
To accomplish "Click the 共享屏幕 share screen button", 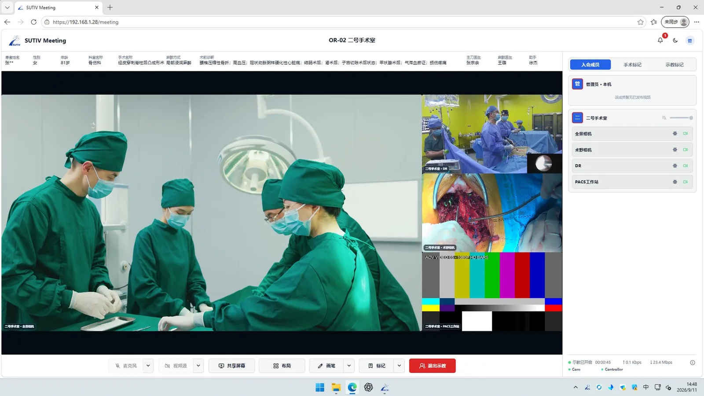I will click(232, 366).
